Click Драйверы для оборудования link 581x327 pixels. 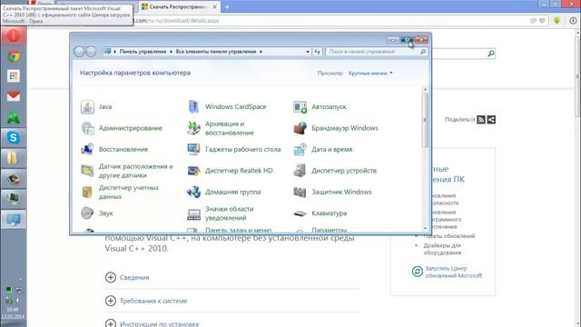(442, 249)
